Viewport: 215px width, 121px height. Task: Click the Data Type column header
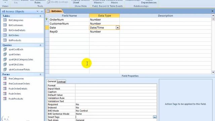[104, 16]
